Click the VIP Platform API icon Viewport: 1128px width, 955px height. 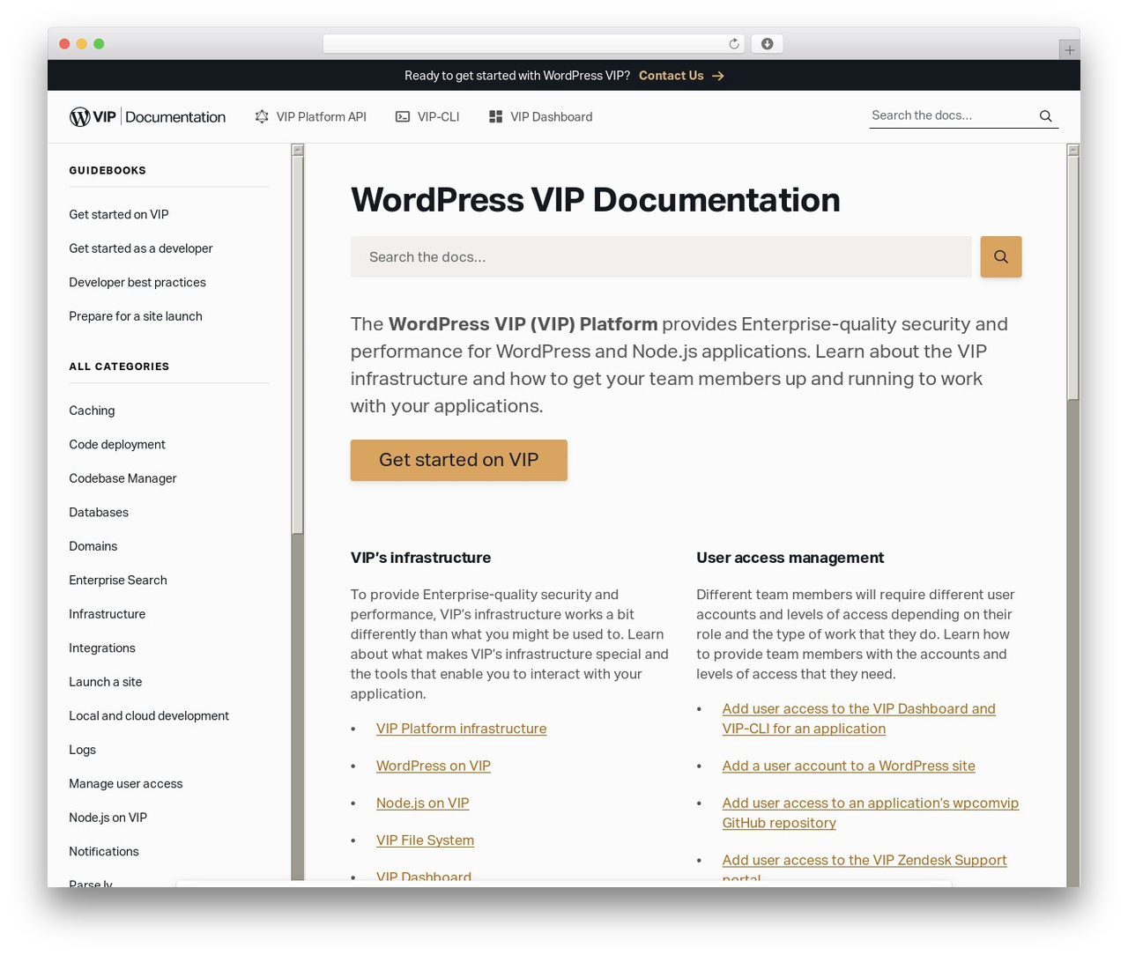tap(262, 116)
